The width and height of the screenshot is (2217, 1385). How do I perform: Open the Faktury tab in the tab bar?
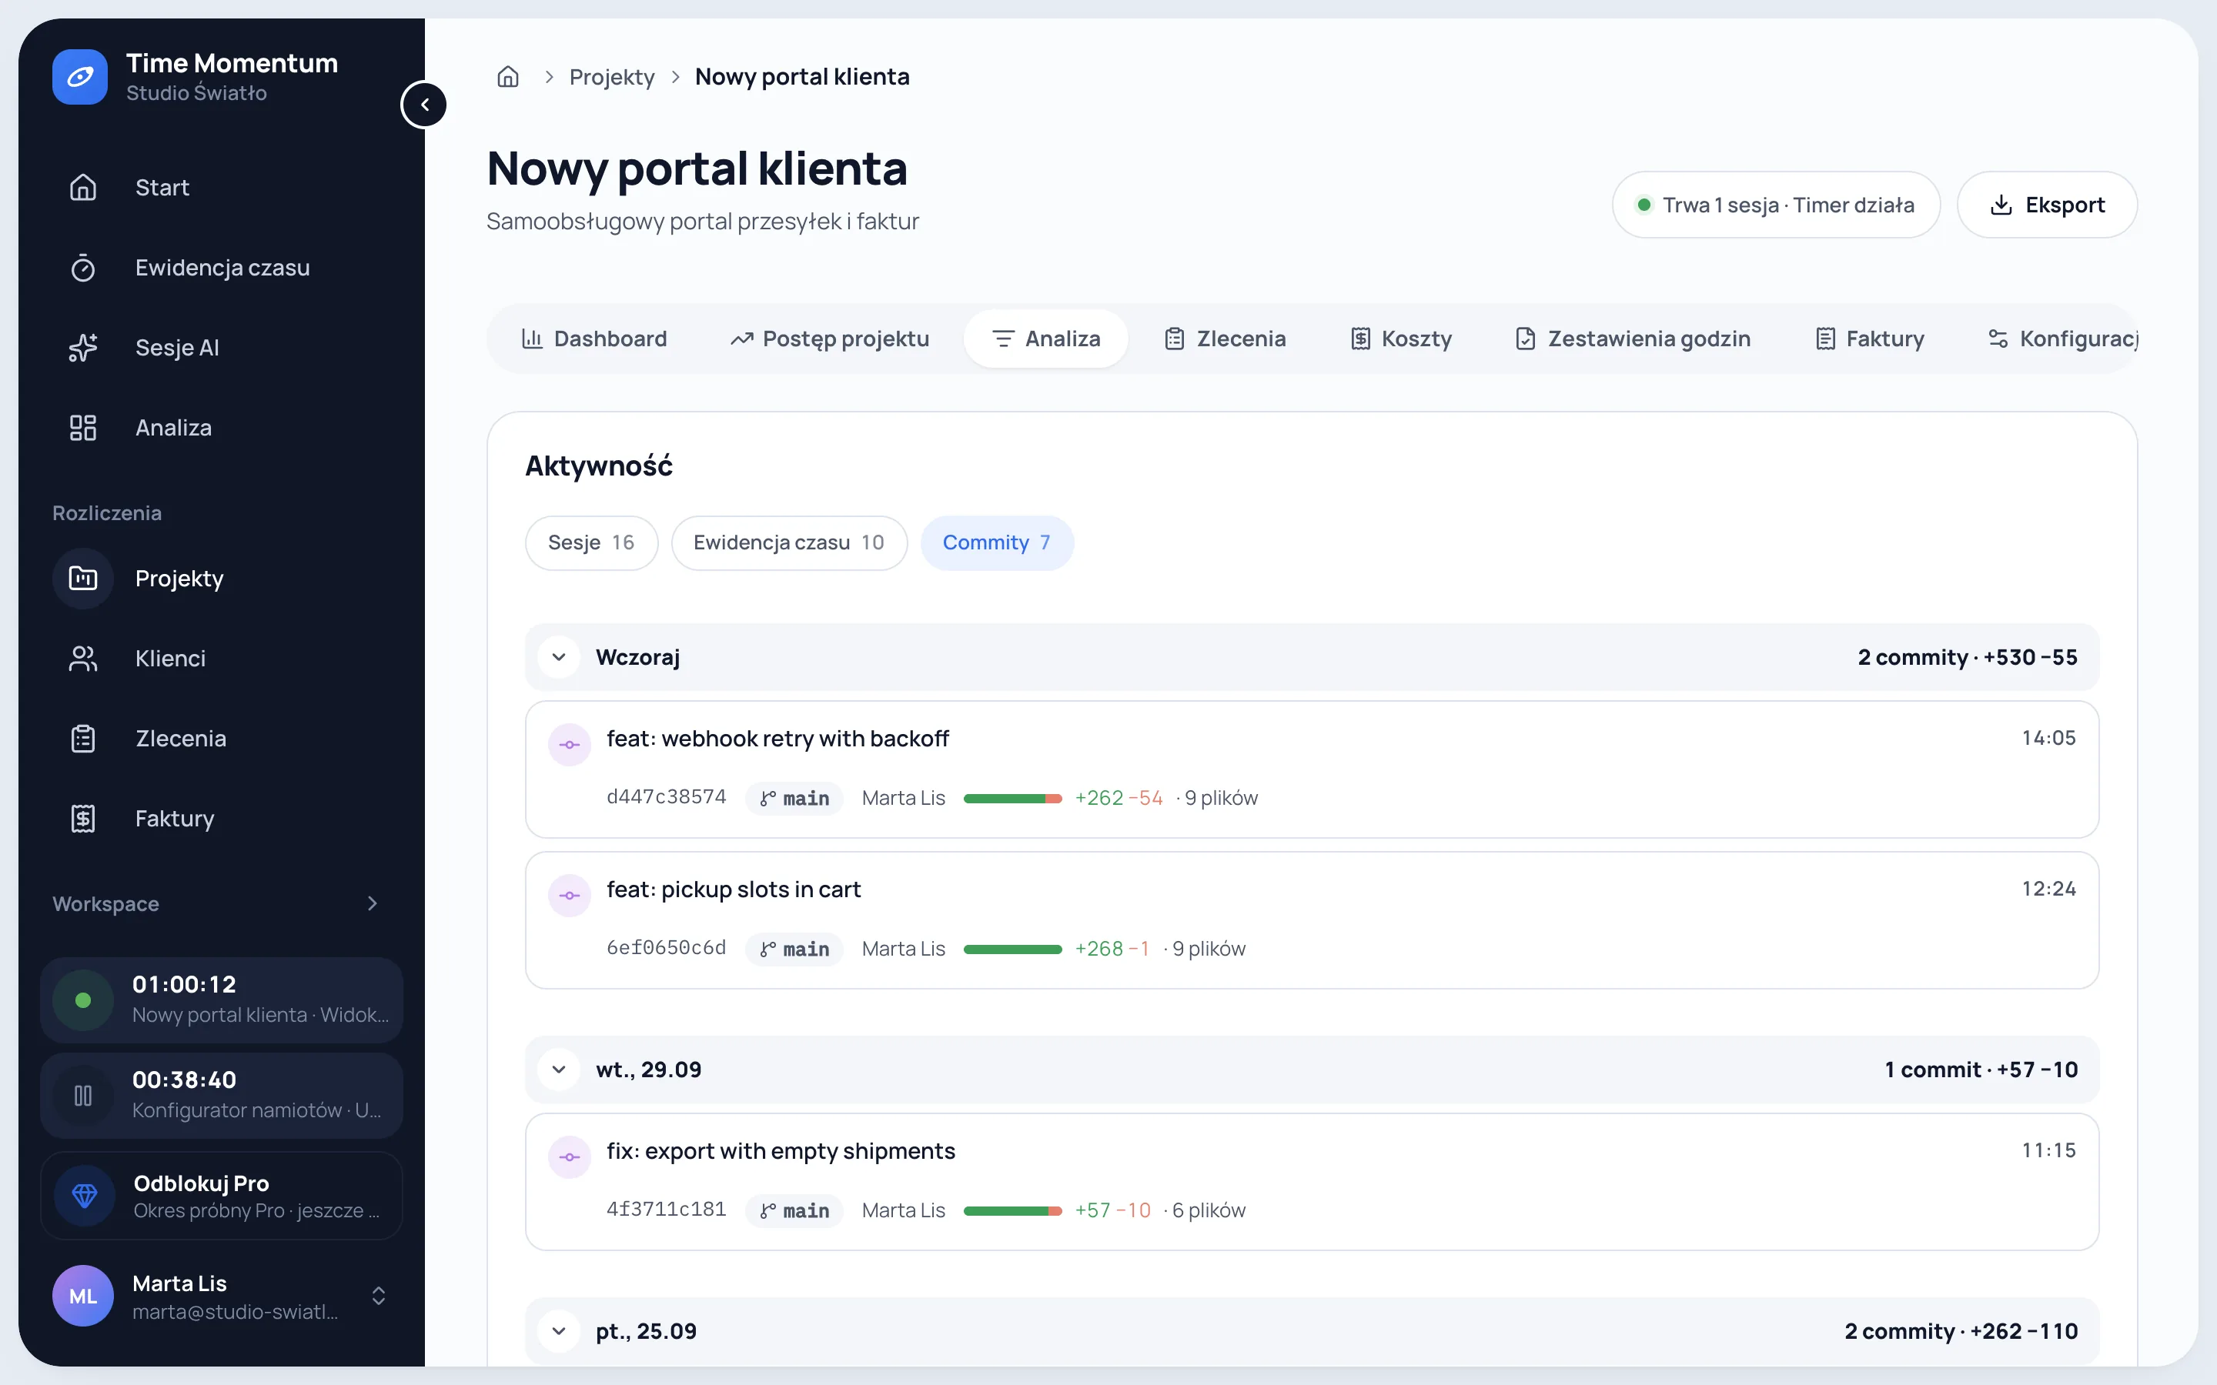[1869, 339]
